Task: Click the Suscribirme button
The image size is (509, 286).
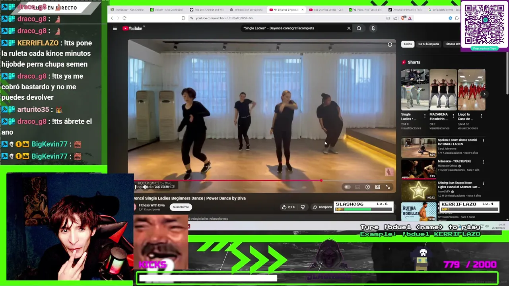Action: [181, 207]
